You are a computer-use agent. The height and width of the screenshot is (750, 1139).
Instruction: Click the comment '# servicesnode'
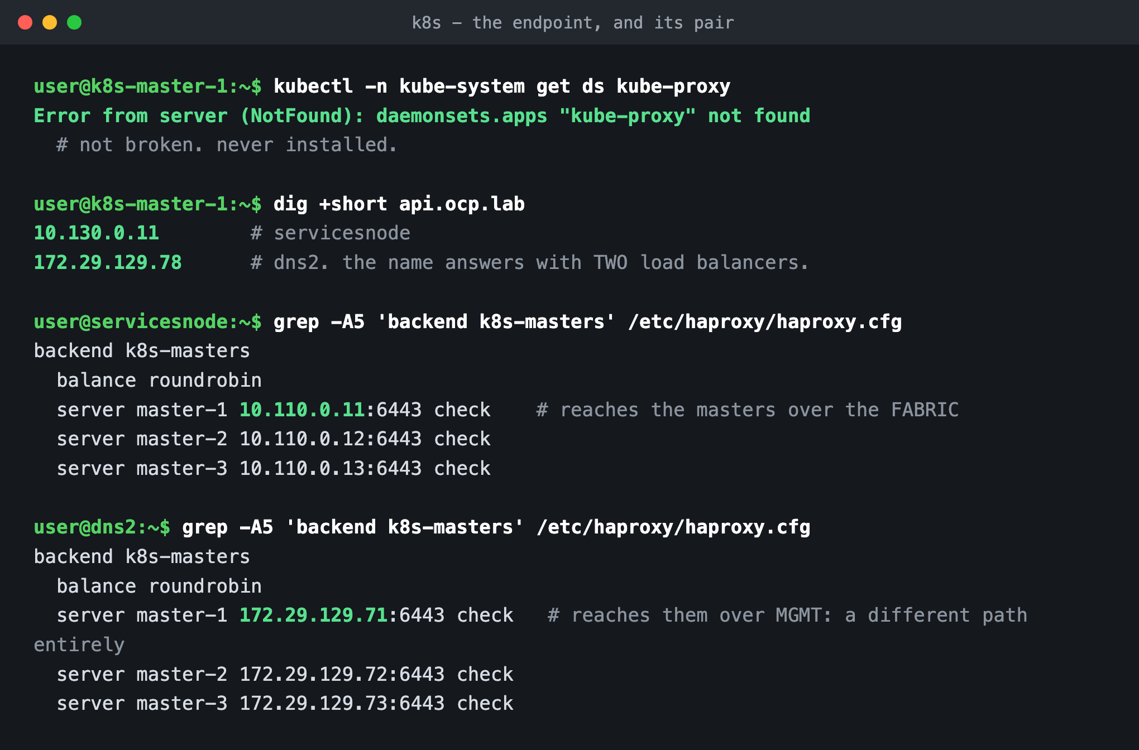[x=331, y=233]
